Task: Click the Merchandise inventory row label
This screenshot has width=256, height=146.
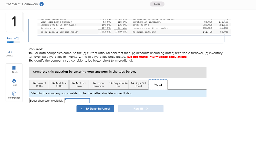Action: point(146,22)
